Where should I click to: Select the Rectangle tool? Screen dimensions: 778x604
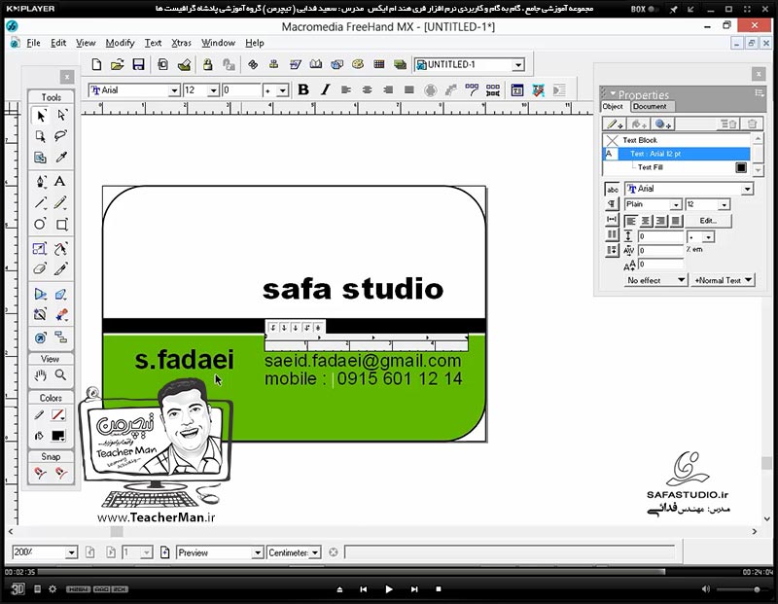tap(61, 225)
